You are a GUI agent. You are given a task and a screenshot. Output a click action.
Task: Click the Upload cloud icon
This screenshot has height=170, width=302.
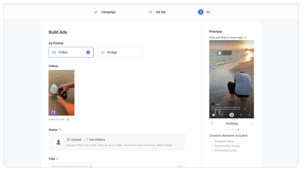point(68,140)
